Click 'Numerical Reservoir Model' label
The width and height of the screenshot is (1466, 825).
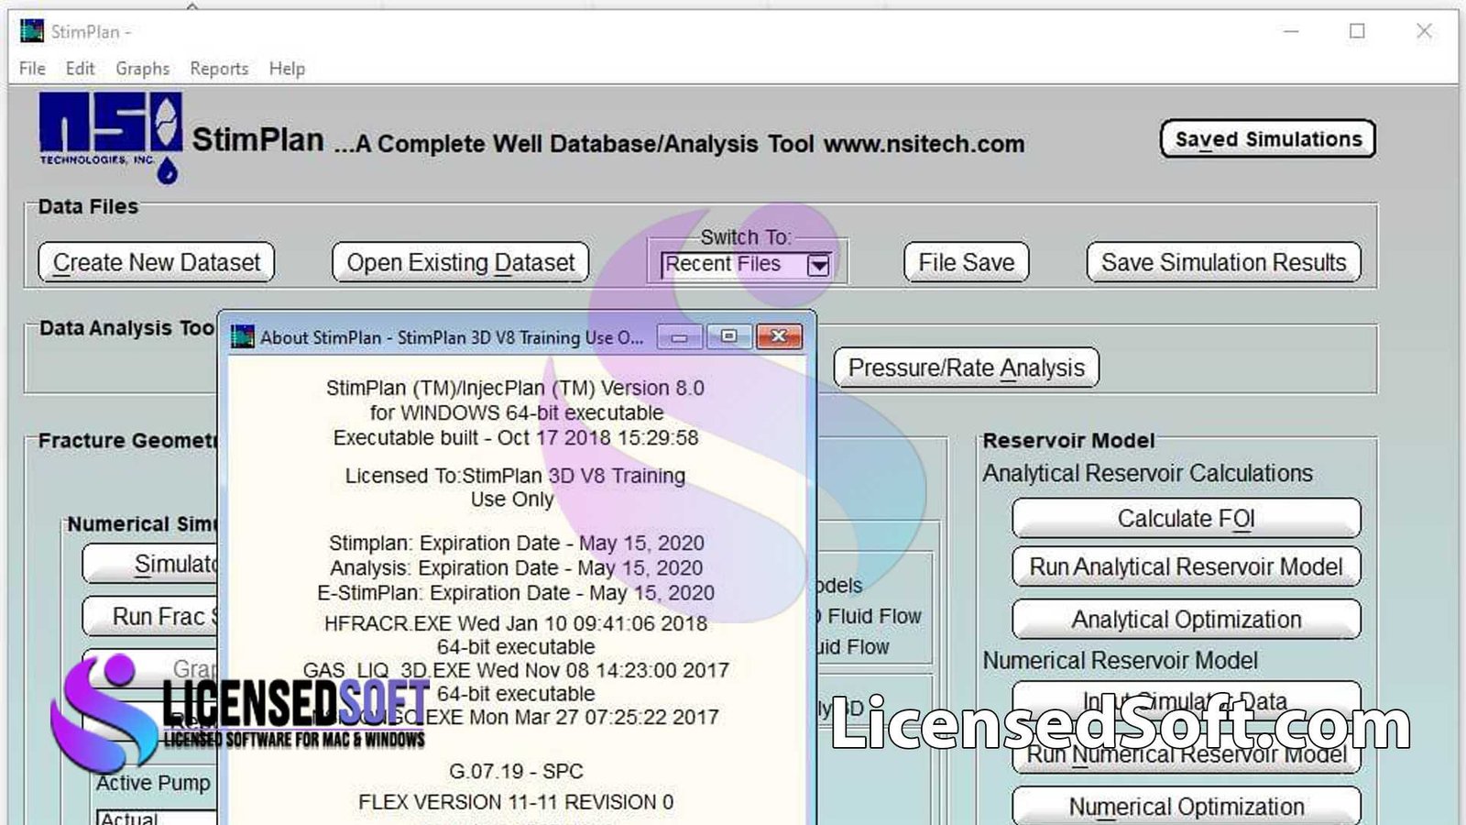(1120, 661)
